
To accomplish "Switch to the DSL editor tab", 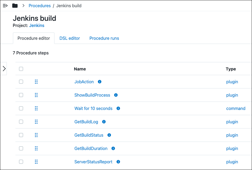I will click(70, 38).
